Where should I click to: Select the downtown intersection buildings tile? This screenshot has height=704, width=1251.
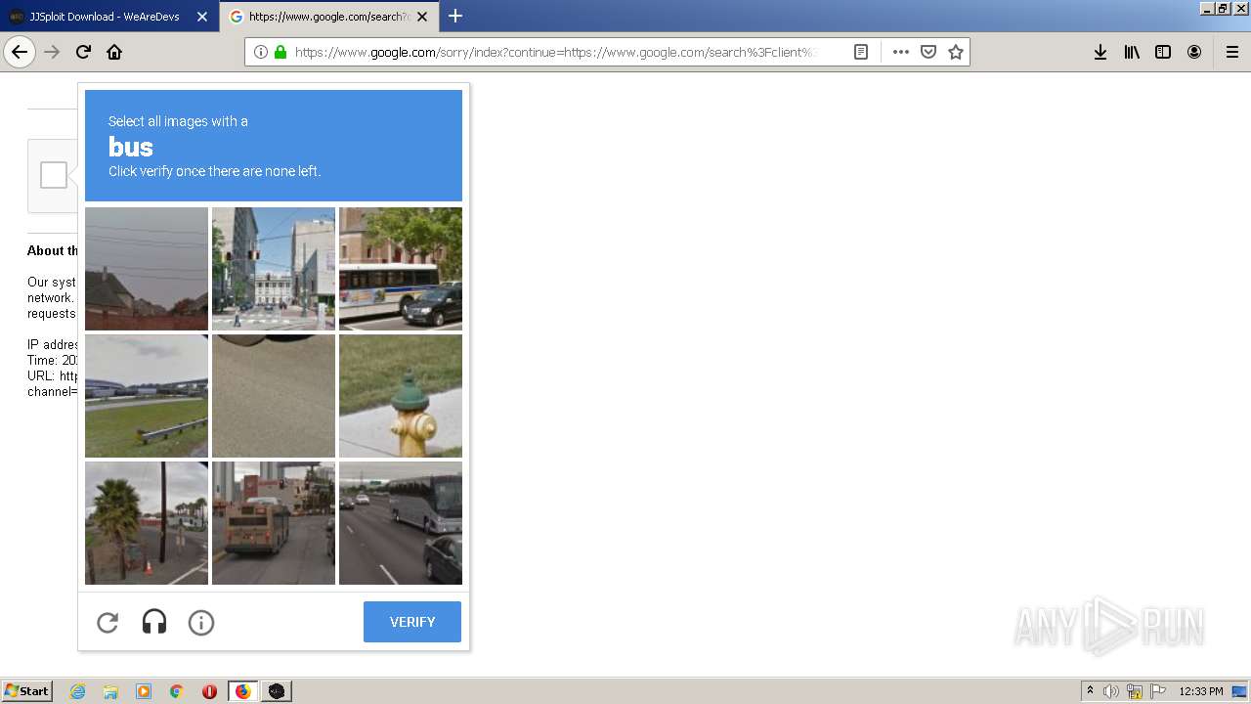pyautogui.click(x=274, y=269)
